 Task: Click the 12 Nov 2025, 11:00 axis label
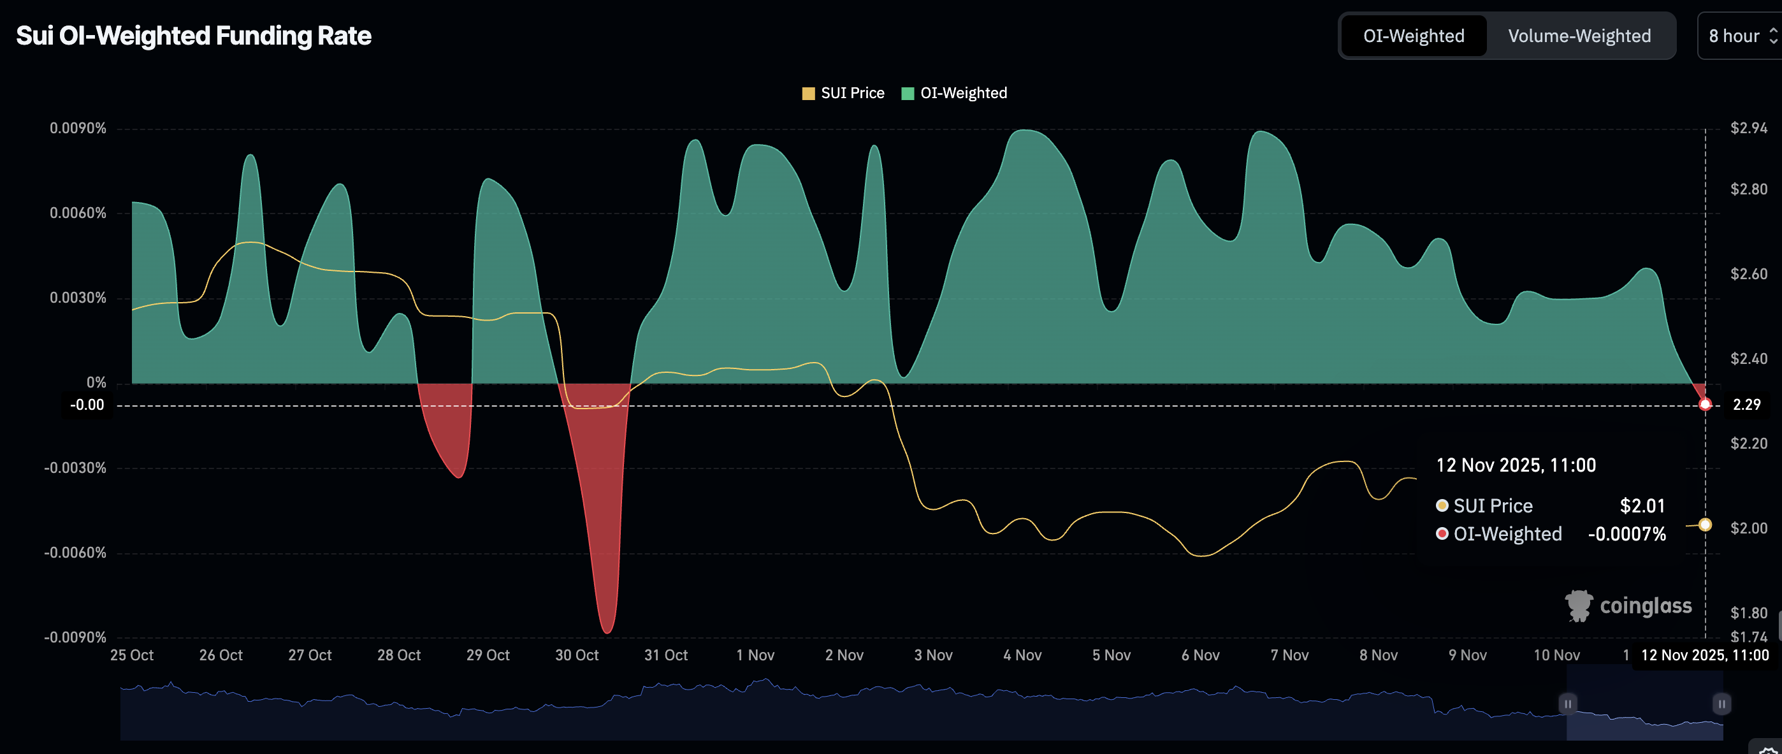1704,655
